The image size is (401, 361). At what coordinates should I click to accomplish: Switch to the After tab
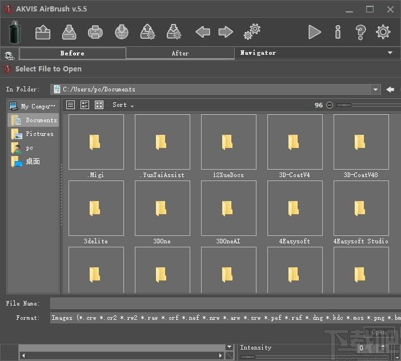tap(180, 54)
